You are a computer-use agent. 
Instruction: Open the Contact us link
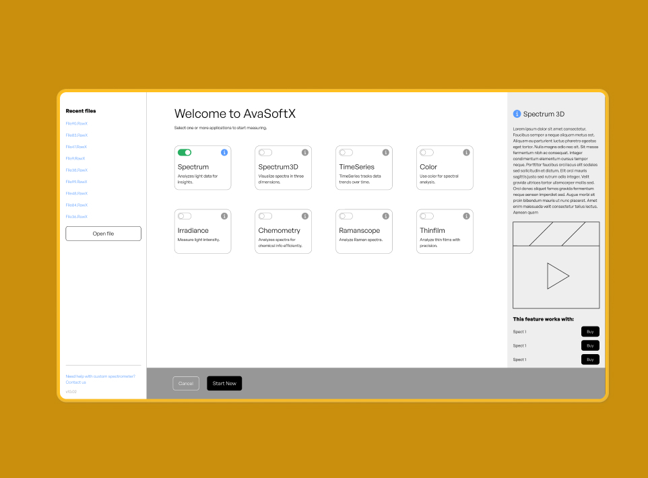tap(75, 382)
